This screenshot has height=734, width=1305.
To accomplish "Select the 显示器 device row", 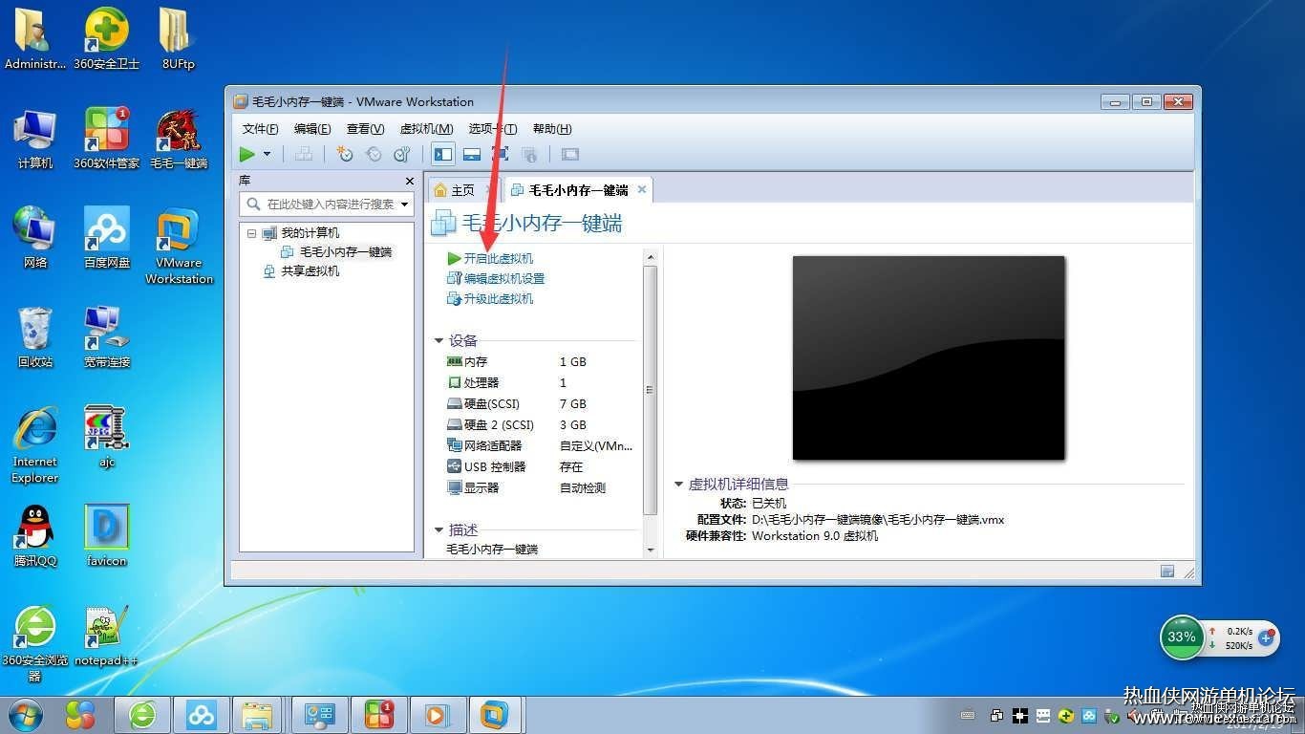I will [540, 488].
